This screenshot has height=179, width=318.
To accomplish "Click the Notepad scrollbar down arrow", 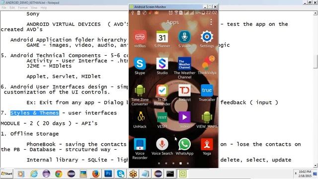I will [x=316, y=166].
